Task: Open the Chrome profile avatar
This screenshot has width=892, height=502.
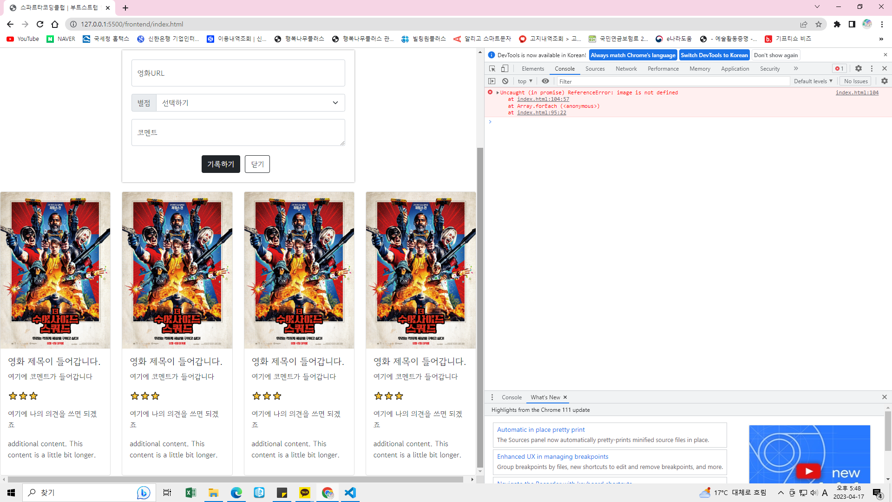Action: pyautogui.click(x=867, y=24)
